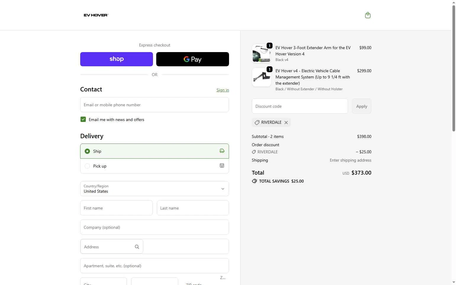
Task: Click the tag icon in RIVERDALE discount chip
Action: (257, 123)
